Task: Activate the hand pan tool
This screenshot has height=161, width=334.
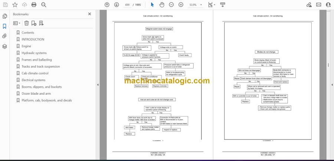Action: pyautogui.click(x=162, y=5)
